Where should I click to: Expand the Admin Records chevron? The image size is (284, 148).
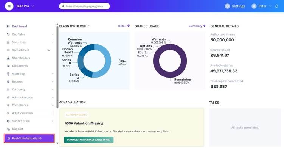point(53,97)
